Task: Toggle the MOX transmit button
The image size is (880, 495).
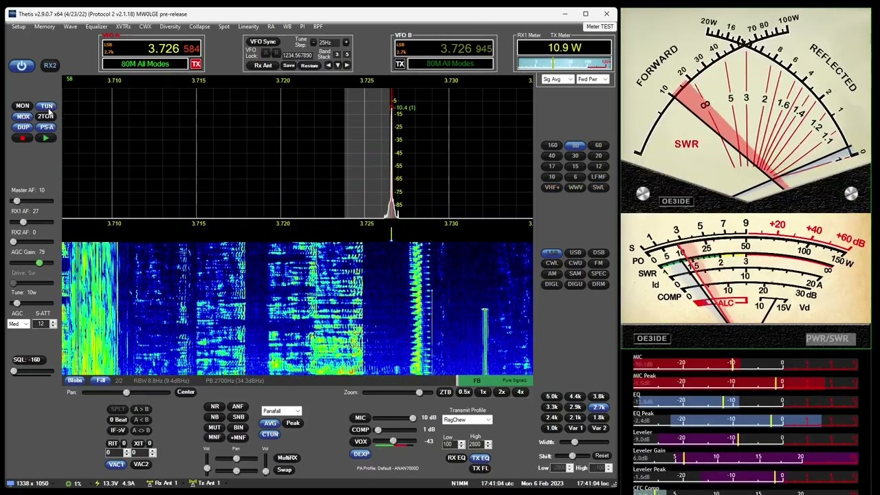Action: [x=23, y=117]
